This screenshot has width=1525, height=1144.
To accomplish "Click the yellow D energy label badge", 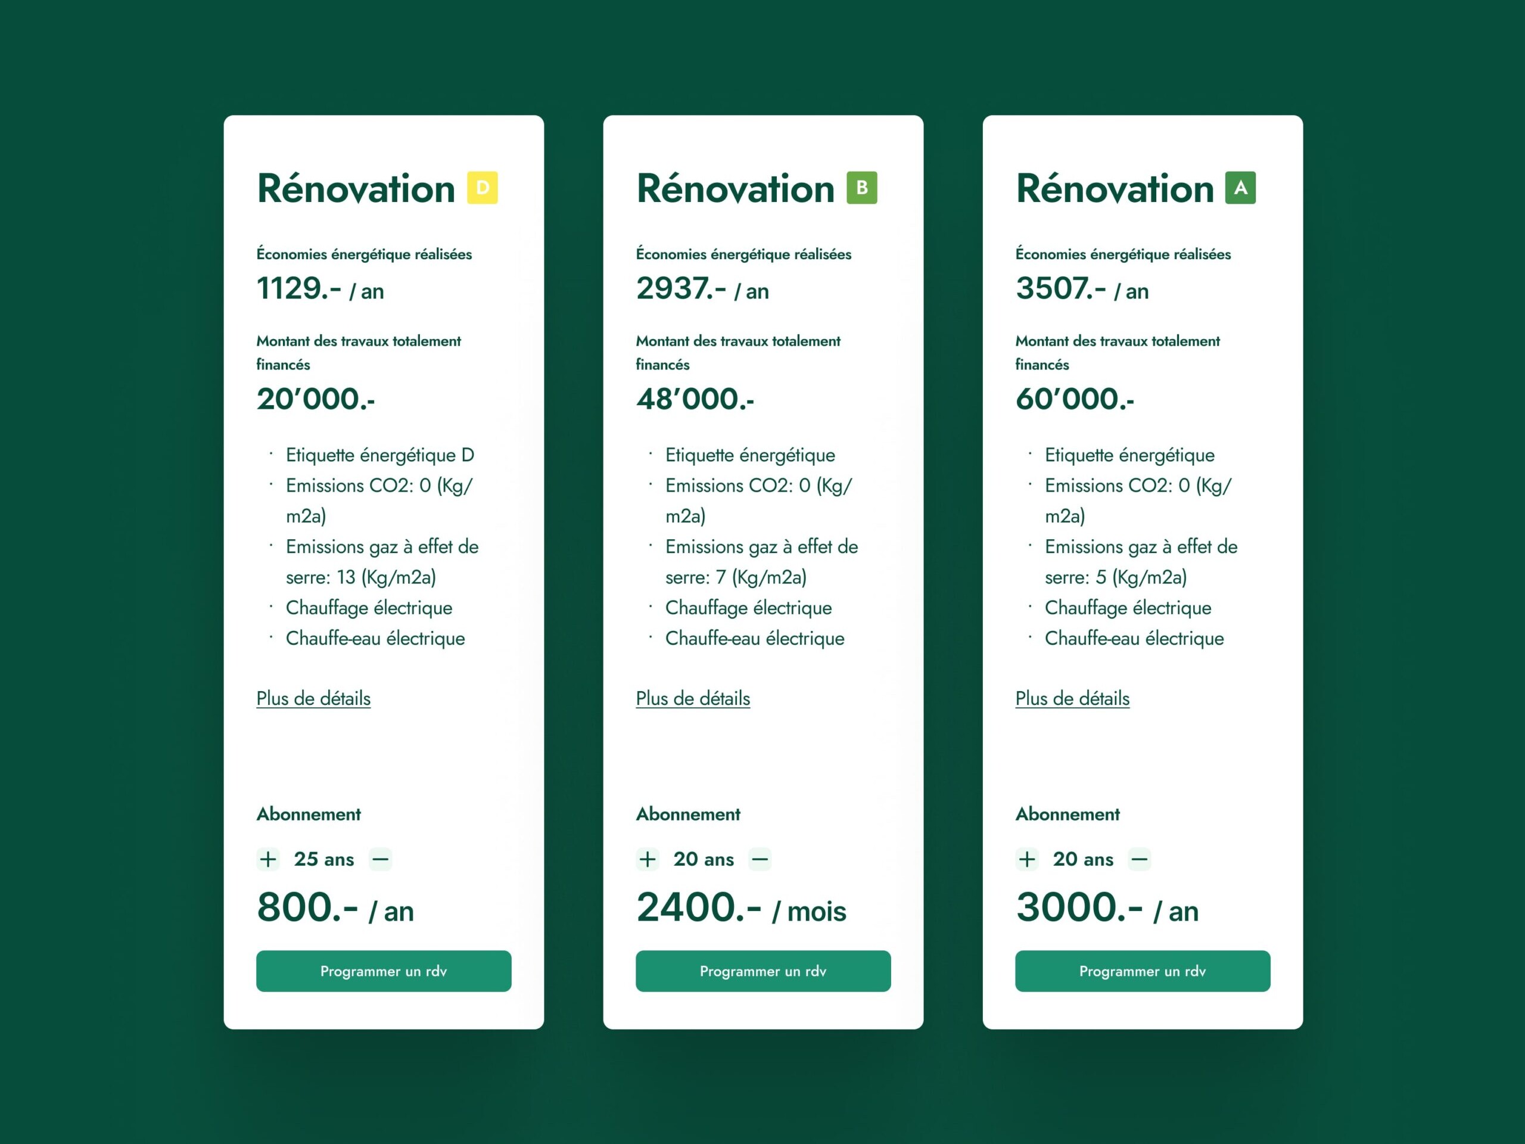I will point(482,188).
